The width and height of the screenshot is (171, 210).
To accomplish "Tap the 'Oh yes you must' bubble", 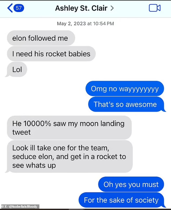I will tap(131, 184).
